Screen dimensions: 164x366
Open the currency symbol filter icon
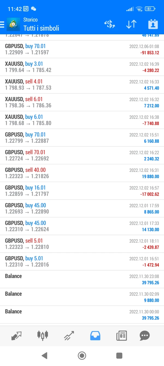pos(110,24)
